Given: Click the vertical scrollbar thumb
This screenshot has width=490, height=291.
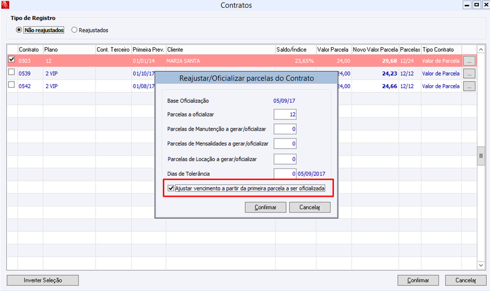Looking at the screenshot, I should [x=481, y=156].
